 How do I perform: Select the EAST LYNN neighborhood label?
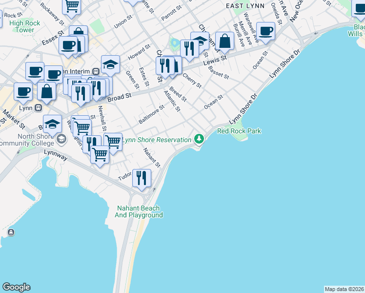click(245, 6)
